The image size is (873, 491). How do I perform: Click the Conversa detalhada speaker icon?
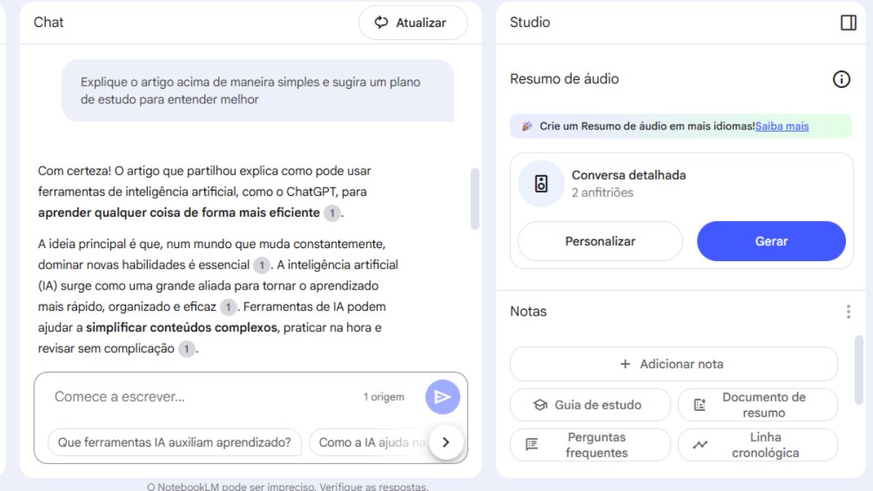tap(541, 183)
